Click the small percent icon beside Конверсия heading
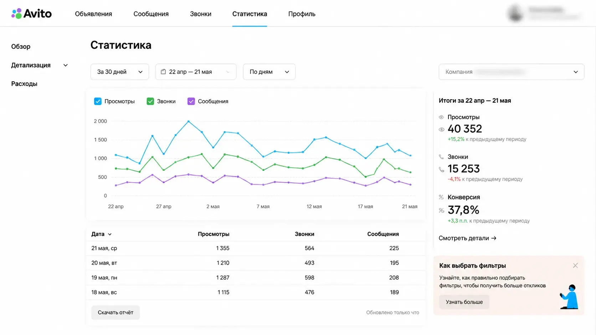Image resolution: width=596 pixels, height=335 pixels. [441, 197]
